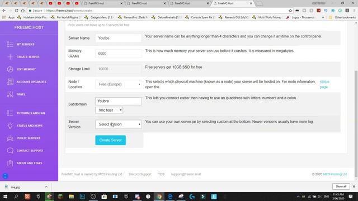Open Minecraft block icon on taskbar
The width and height of the screenshot is (358, 201).
(60, 197)
